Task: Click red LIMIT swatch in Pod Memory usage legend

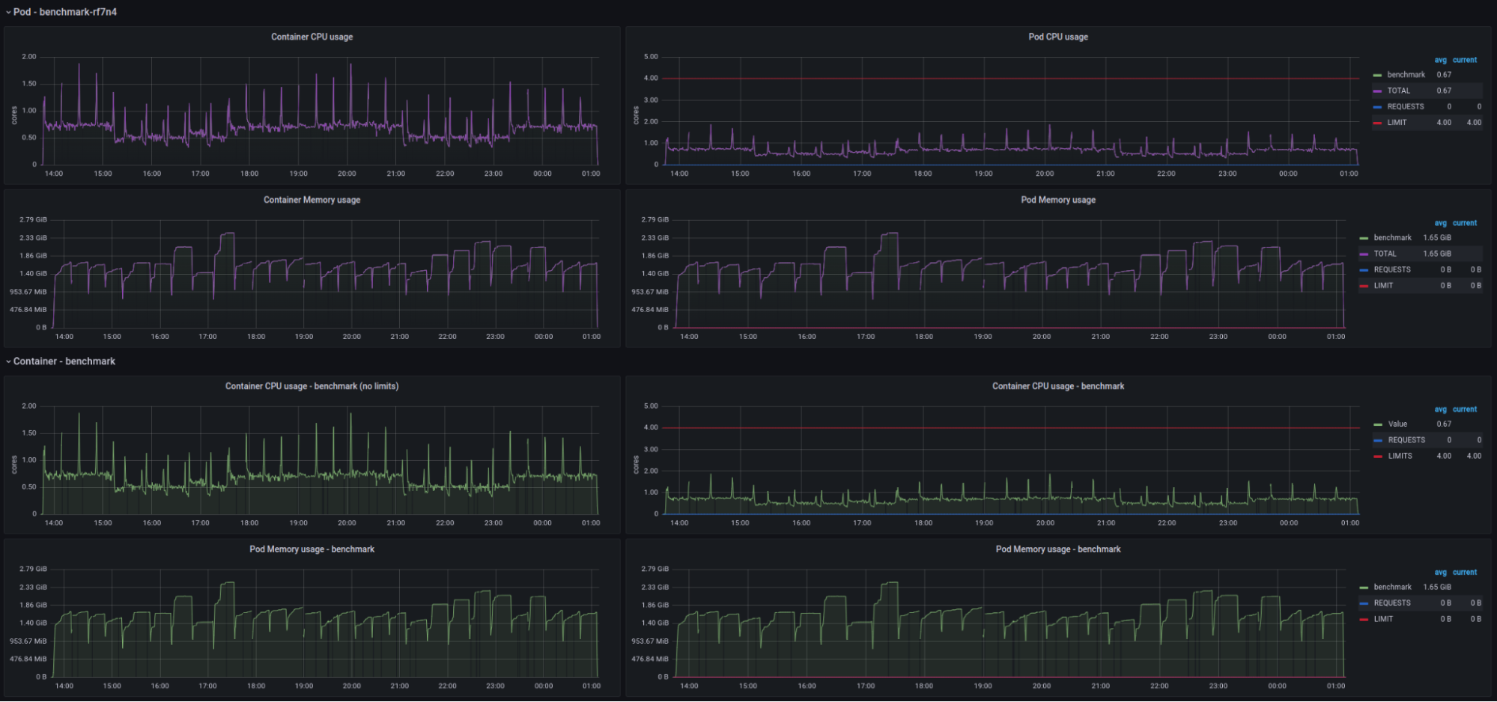Action: pyautogui.click(x=1364, y=287)
